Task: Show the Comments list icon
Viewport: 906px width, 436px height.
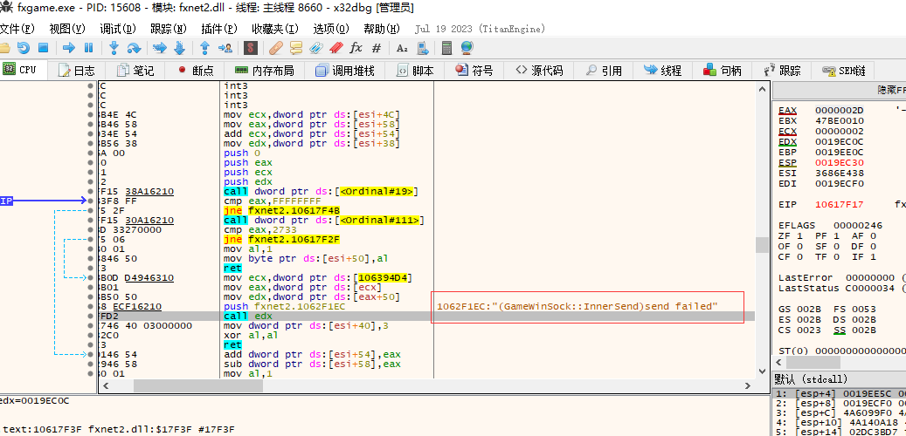Action: 296,47
